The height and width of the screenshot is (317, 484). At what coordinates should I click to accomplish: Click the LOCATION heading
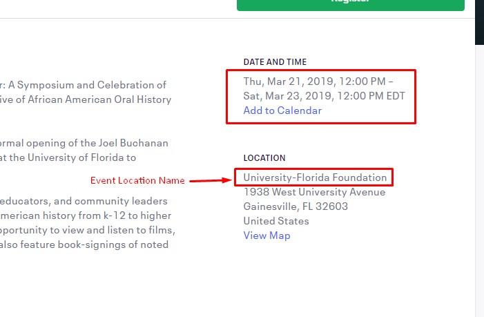pos(264,158)
